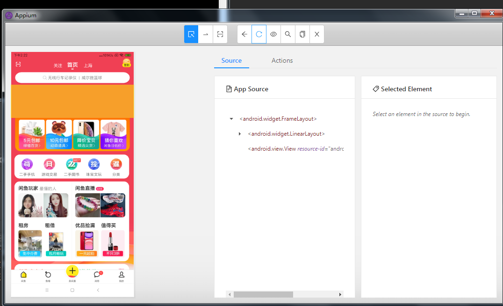503x306 pixels.
Task: Open the 5元包邮 card
Action: 31,134
